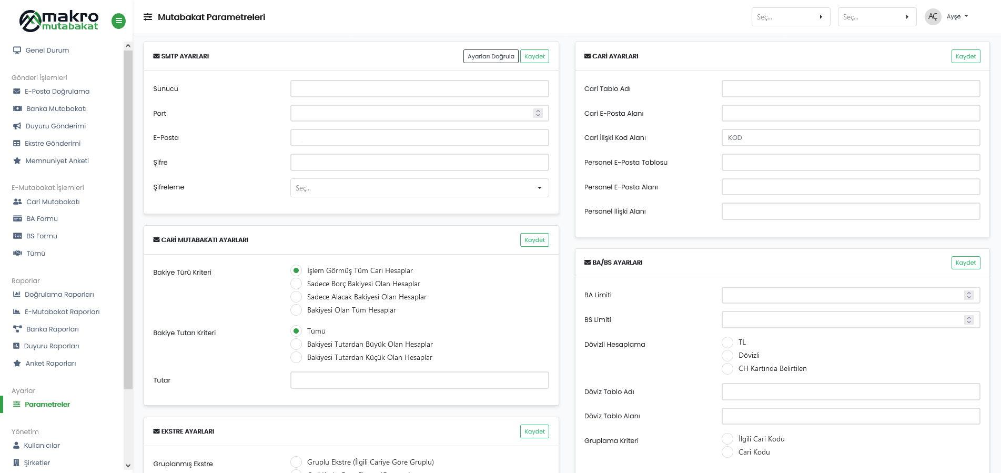Open the Şifreleme dropdown
Screen dimensions: 1001x473
click(x=419, y=188)
